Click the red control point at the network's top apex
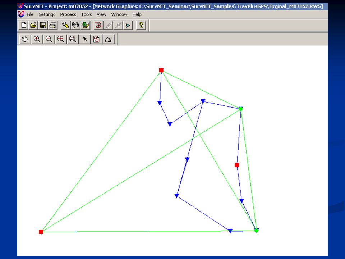 [x=161, y=70]
